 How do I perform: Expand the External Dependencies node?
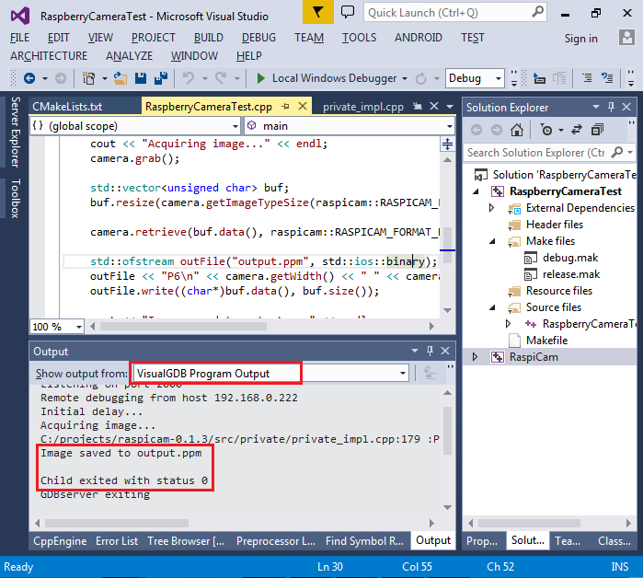coord(491,208)
